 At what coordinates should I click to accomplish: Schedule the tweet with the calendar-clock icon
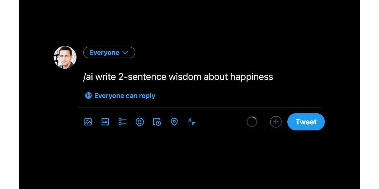pos(157,122)
